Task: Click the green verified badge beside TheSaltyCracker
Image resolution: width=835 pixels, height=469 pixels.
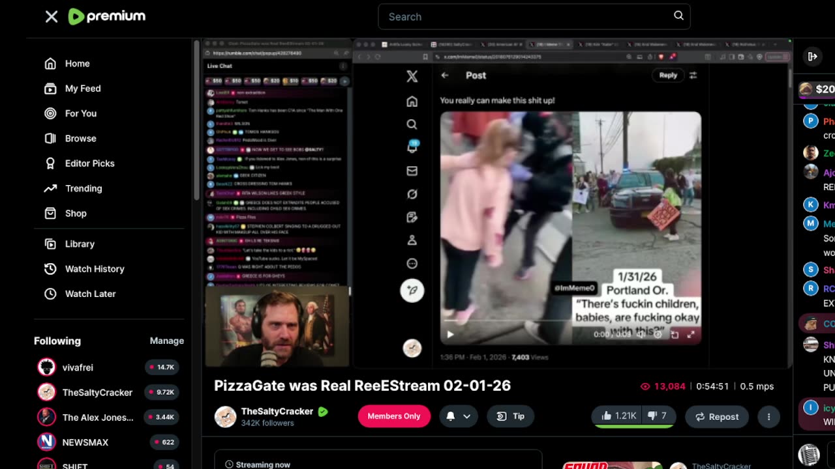Action: click(x=323, y=412)
